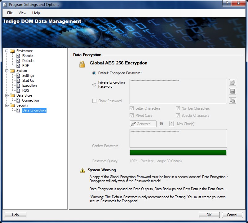Screen dimensions: 248x223
Task: Select Data Encryption tree item
Action: (x=34, y=110)
